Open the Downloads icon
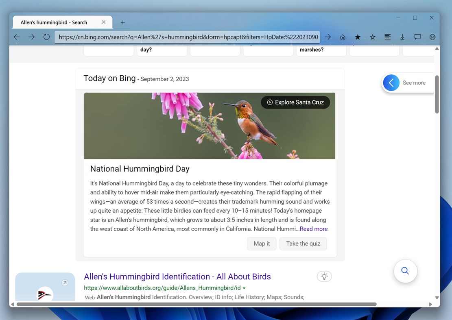452x320 pixels. pos(402,37)
